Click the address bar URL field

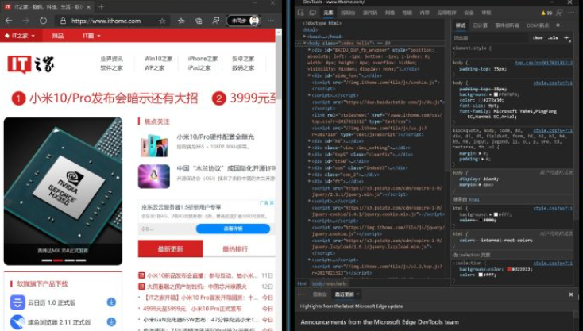tap(106, 21)
